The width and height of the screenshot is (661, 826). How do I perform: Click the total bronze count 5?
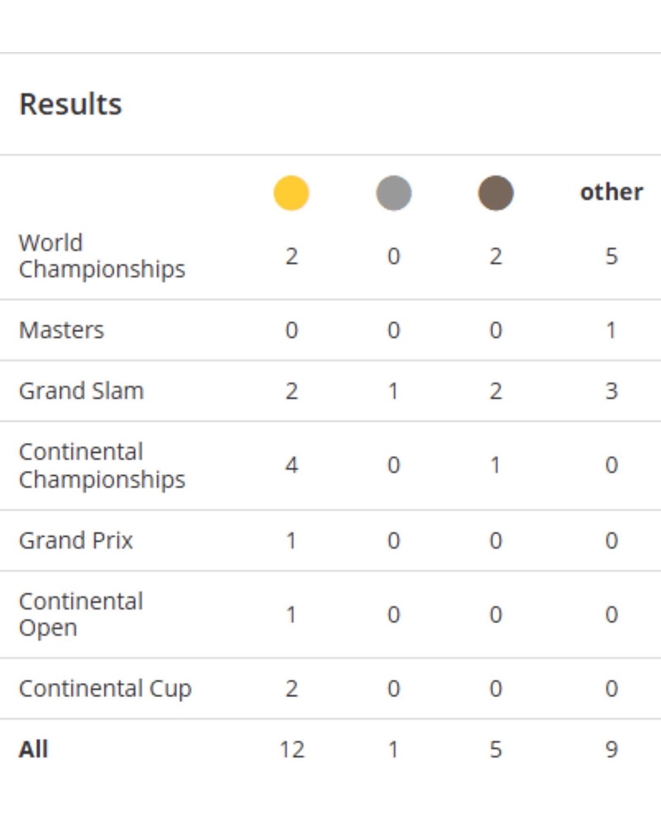click(496, 750)
